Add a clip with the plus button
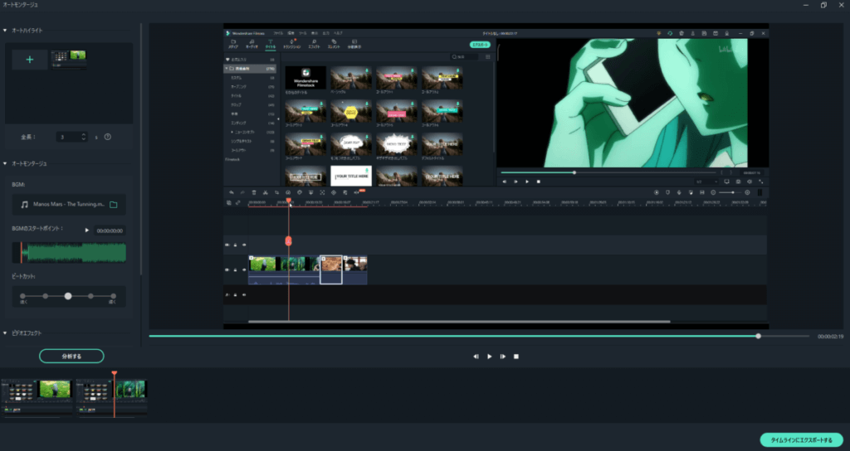The height and width of the screenshot is (451, 850). point(30,60)
